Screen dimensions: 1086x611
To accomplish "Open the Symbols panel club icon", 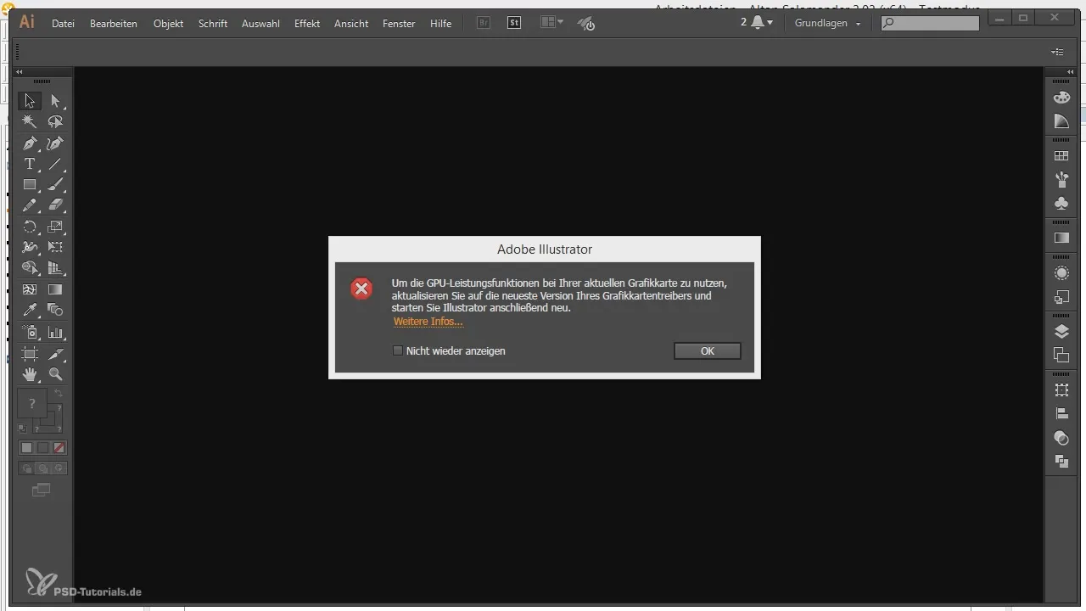I will (x=1061, y=203).
